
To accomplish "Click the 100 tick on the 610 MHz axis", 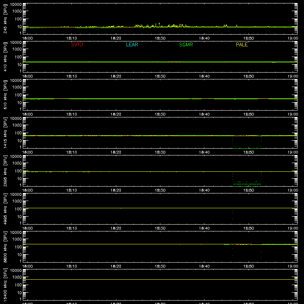I will tap(18, 95).
